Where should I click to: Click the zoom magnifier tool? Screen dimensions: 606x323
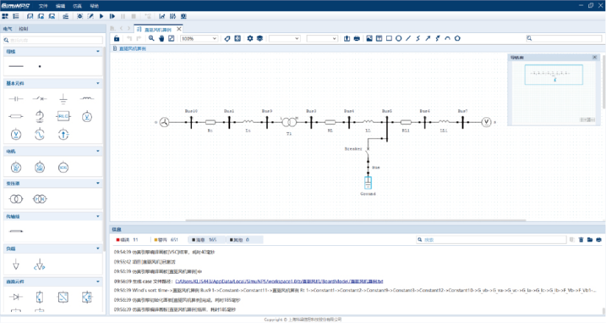point(151,38)
